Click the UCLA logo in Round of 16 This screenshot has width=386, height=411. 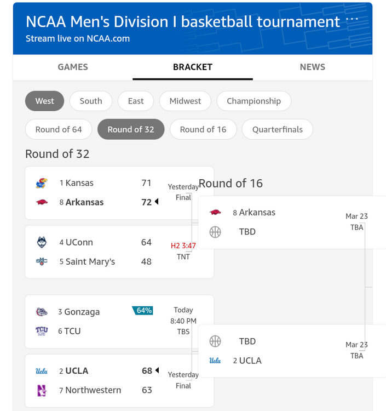pyautogui.click(x=215, y=361)
